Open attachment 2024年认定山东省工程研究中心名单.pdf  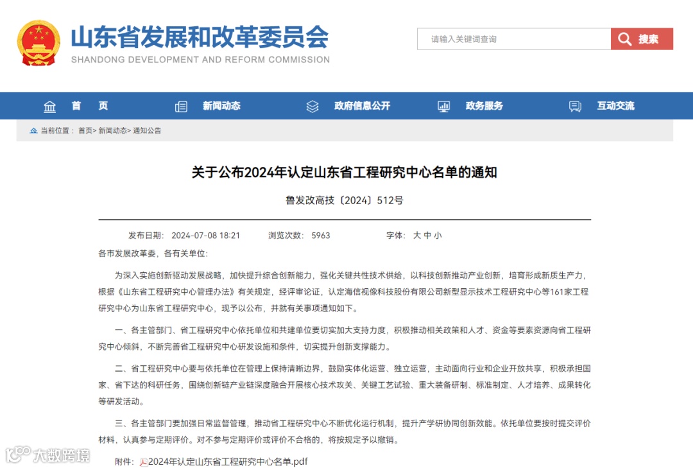[228, 462]
